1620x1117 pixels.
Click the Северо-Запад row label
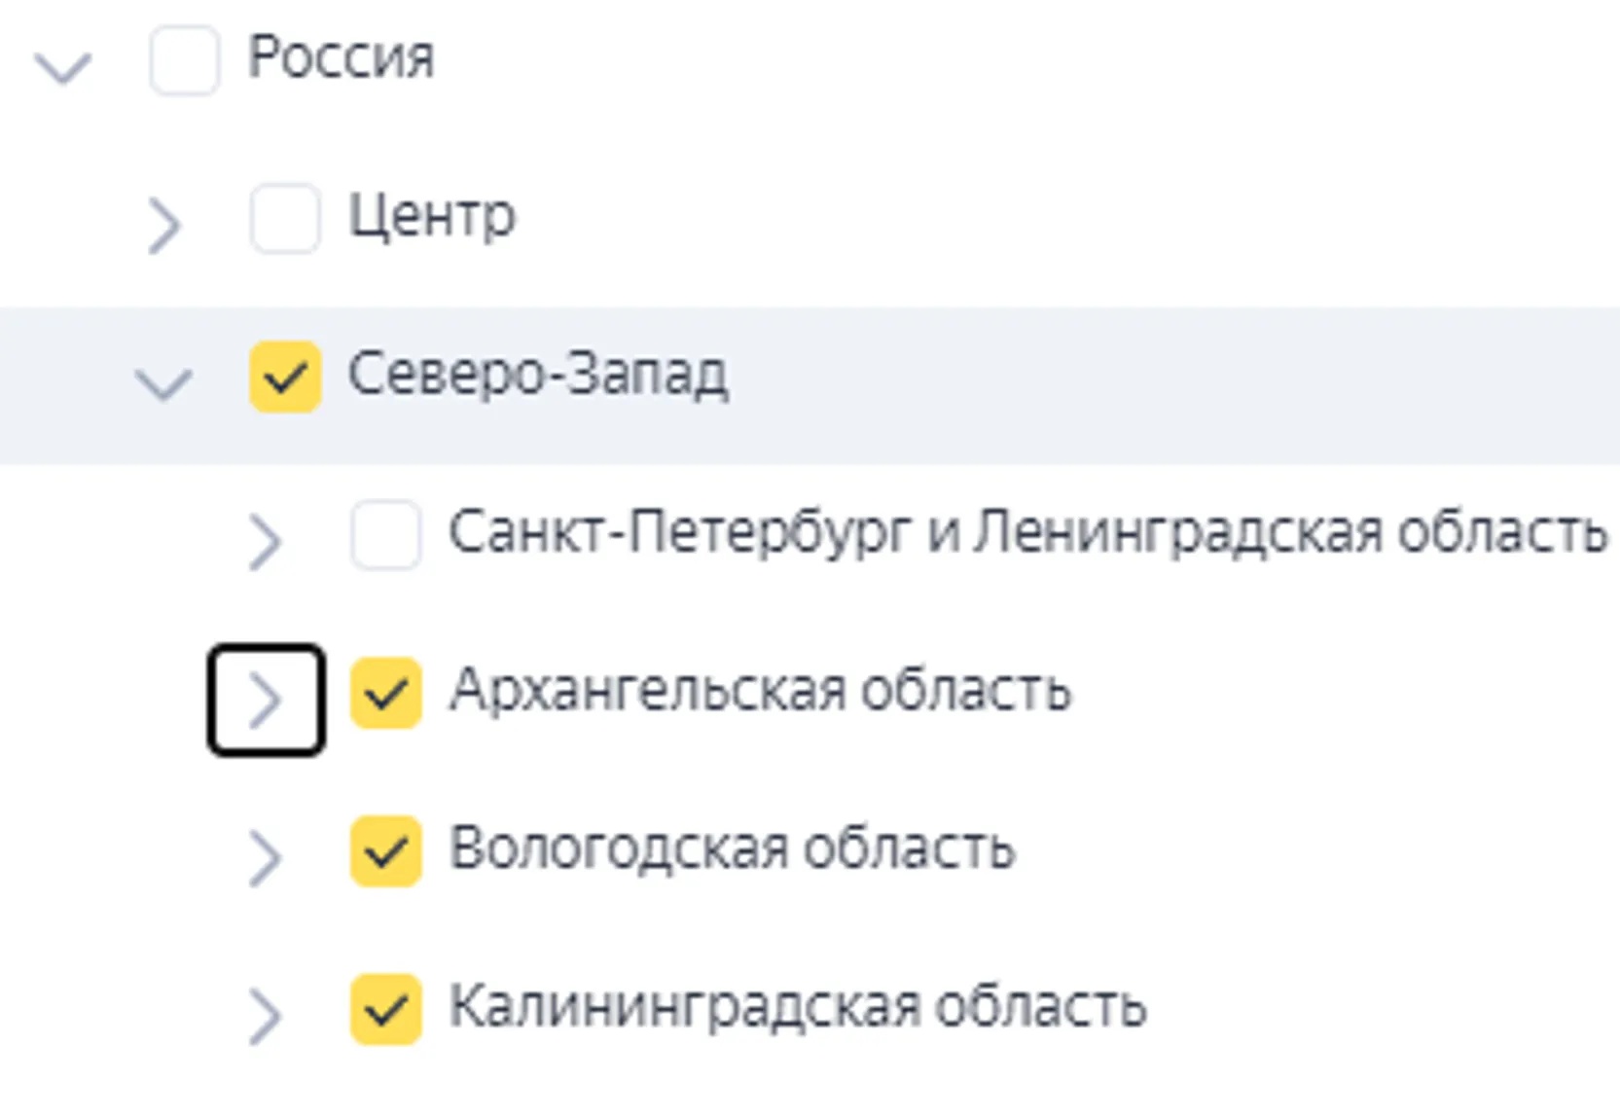[538, 375]
